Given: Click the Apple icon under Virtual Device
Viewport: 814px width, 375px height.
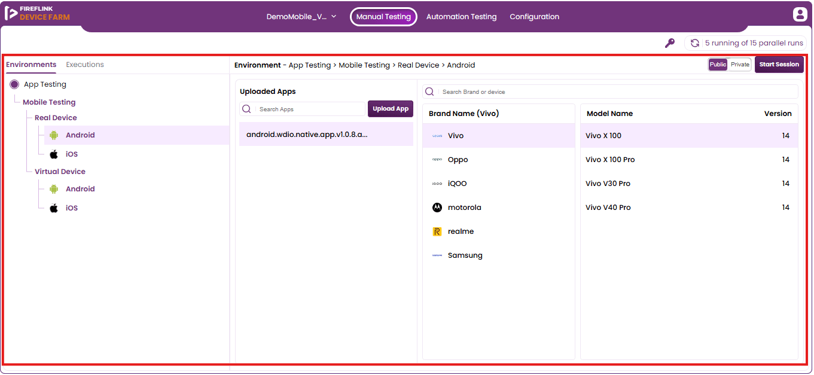Looking at the screenshot, I should (x=54, y=208).
